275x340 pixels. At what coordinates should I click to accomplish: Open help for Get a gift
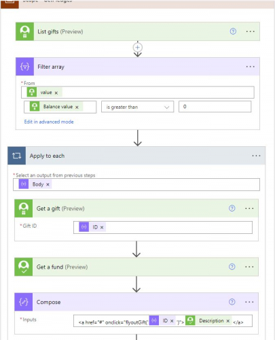point(232,208)
